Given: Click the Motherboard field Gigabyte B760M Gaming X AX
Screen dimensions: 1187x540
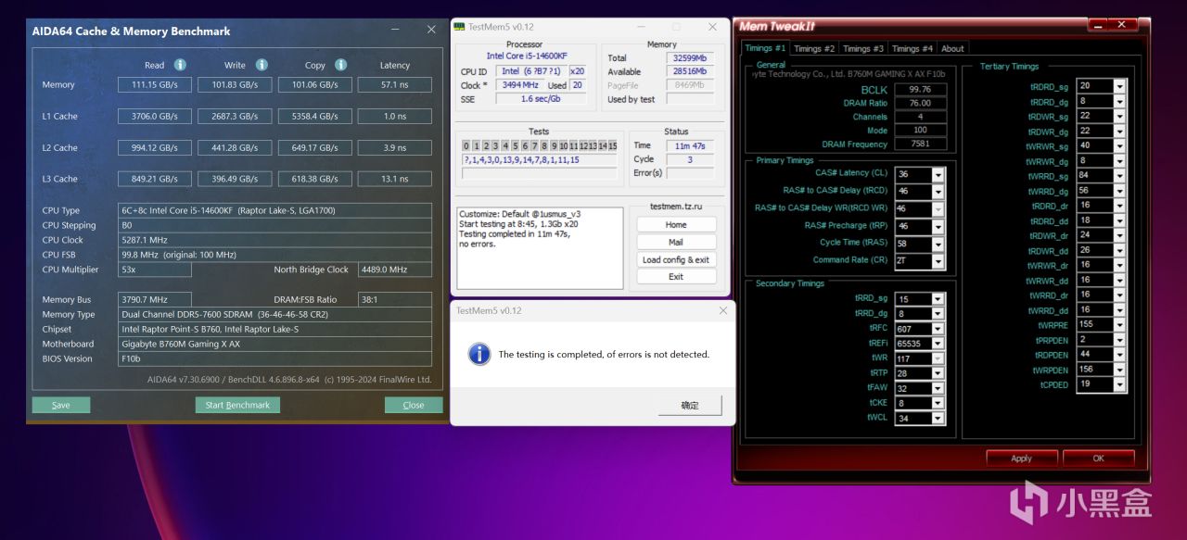Looking at the screenshot, I should click(x=274, y=344).
